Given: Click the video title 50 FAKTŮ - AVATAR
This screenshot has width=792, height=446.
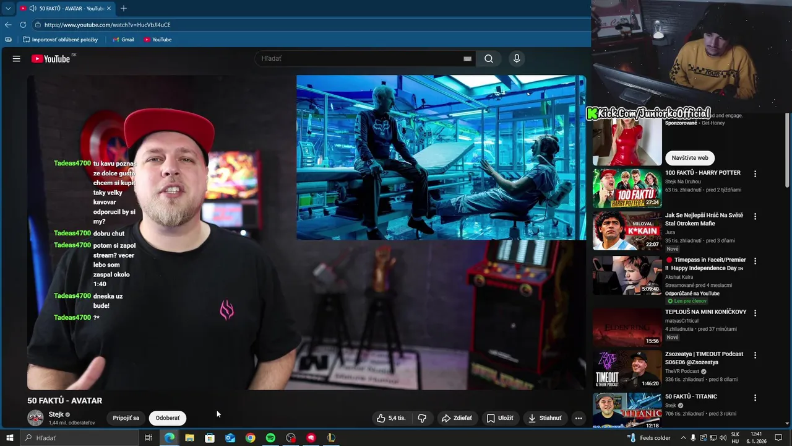Looking at the screenshot, I should point(64,401).
